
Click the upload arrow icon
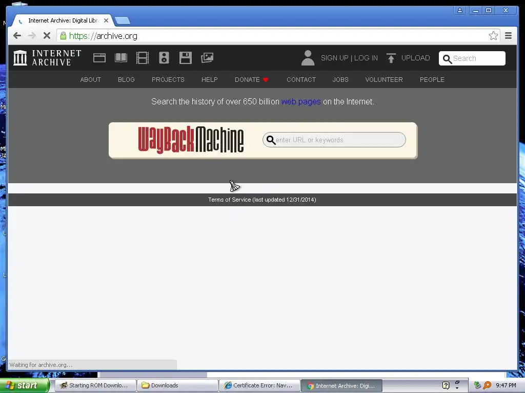tap(391, 58)
